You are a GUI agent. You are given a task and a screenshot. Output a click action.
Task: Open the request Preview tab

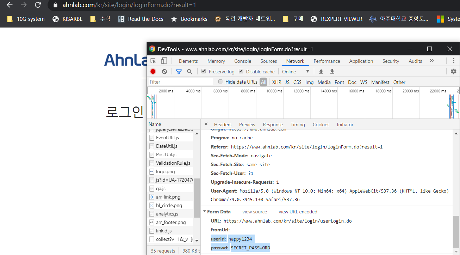[x=247, y=125]
